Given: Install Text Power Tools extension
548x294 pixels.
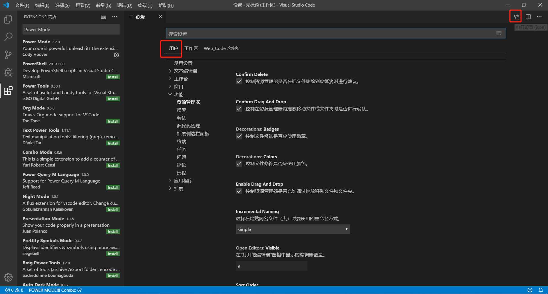Looking at the screenshot, I should [113, 143].
